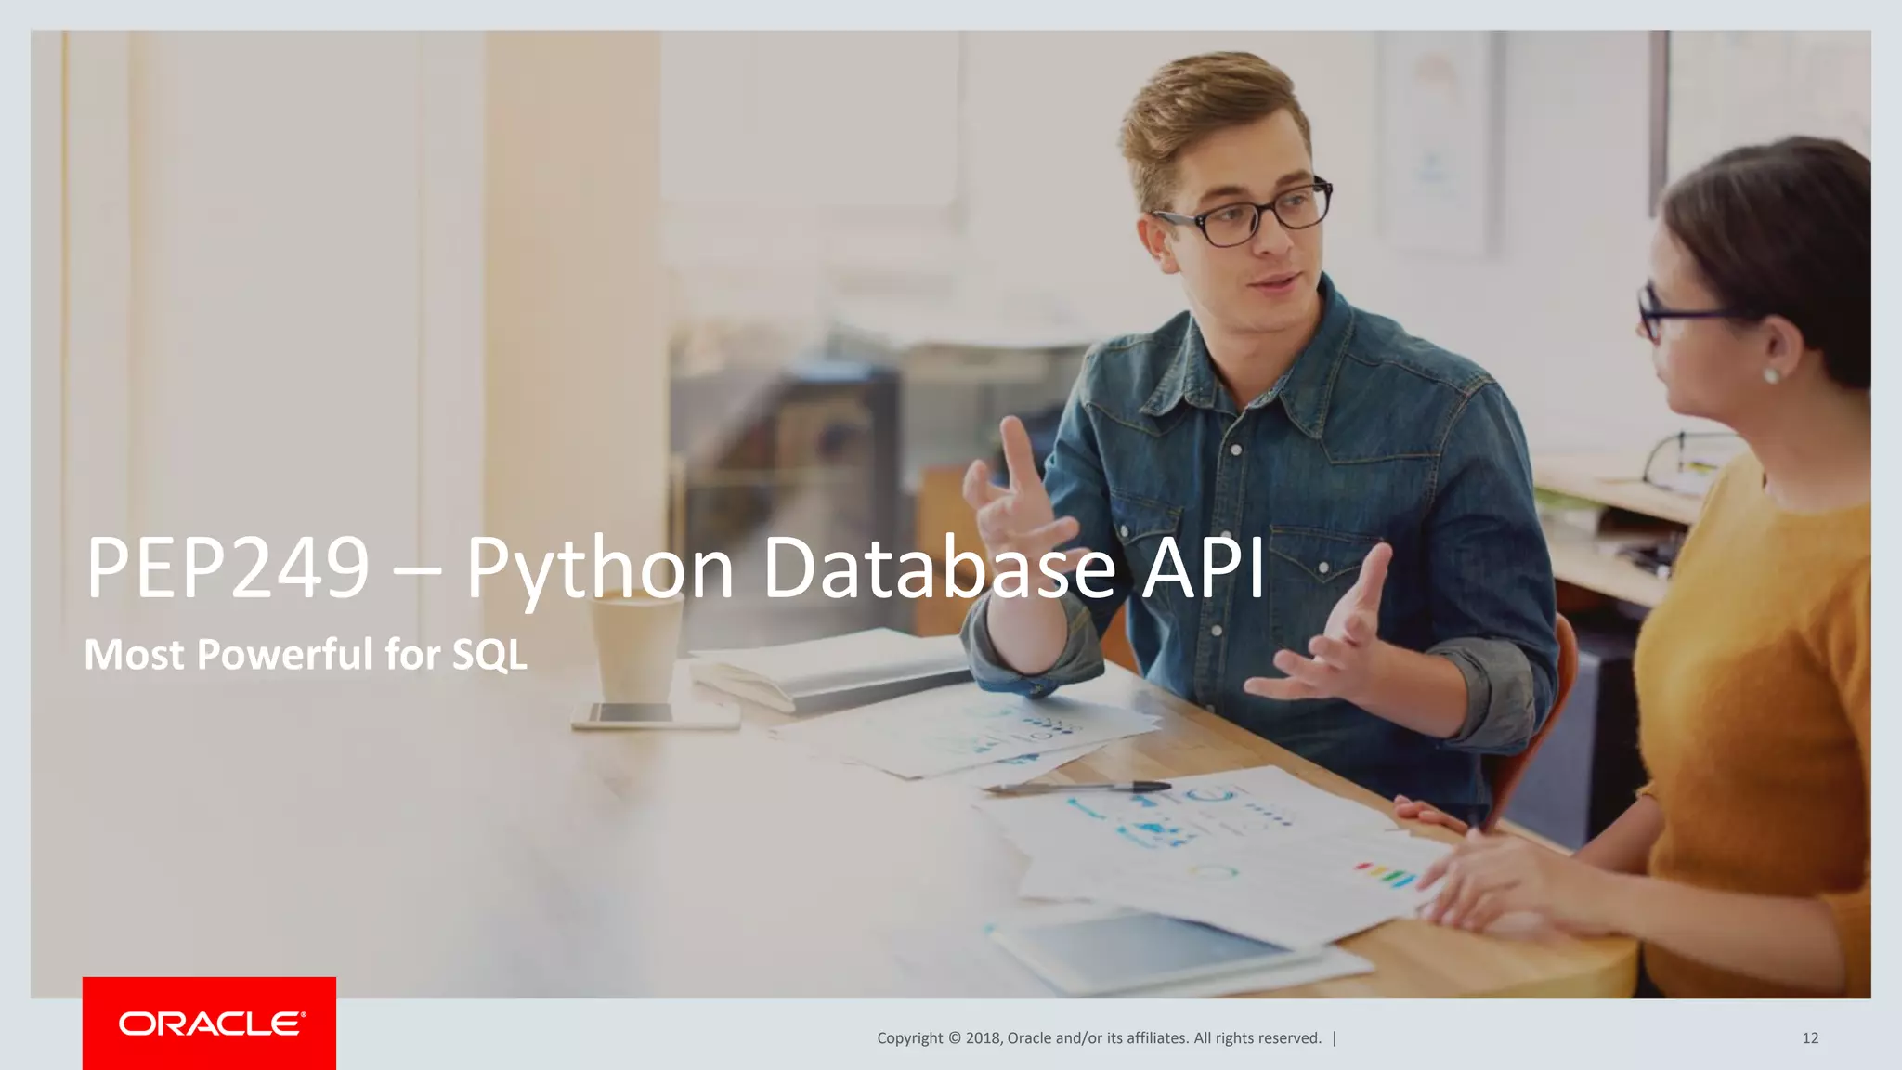Click the word Python in the title
The height and width of the screenshot is (1070, 1902).
tap(601, 568)
